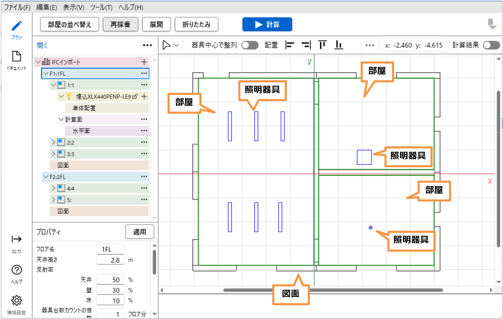Open the ドキュメント page icon
503x319 pixels.
point(16,56)
